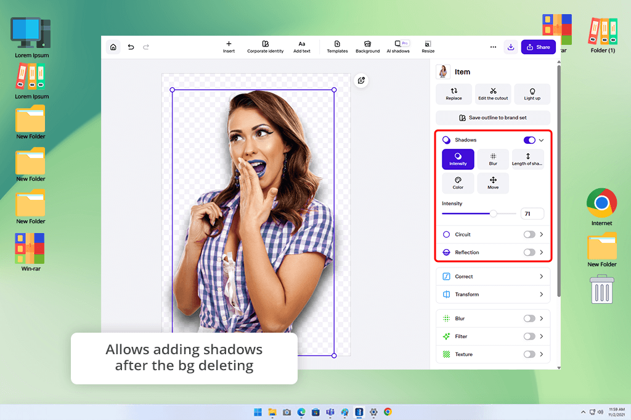Enable the Filter toggle

tap(529, 336)
